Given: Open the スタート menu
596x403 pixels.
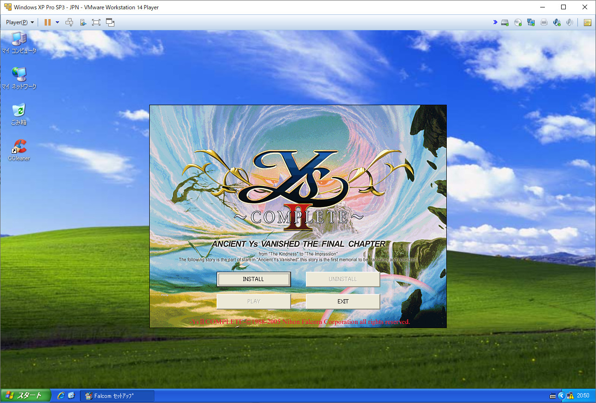Looking at the screenshot, I should (26, 396).
